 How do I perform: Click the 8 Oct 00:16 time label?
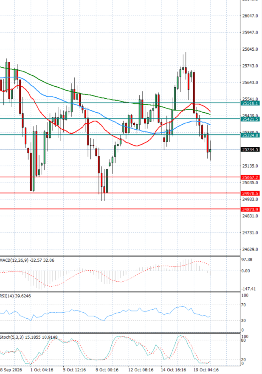(107, 370)
